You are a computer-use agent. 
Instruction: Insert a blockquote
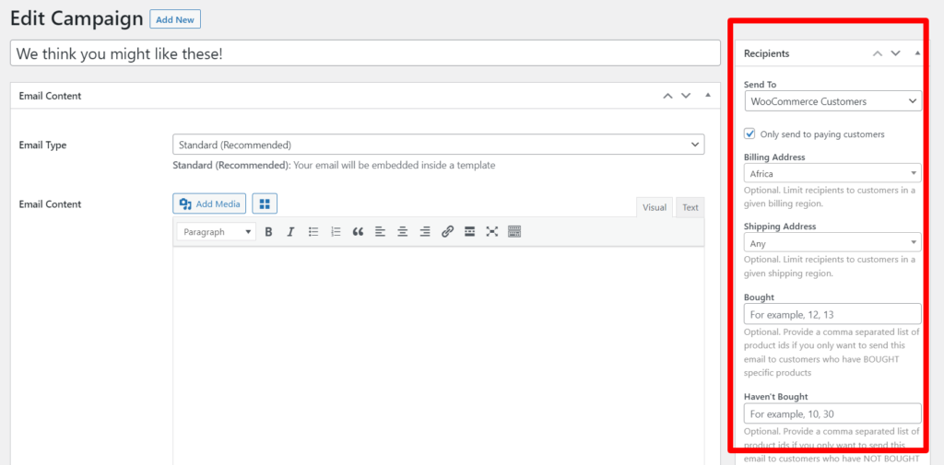(x=358, y=232)
